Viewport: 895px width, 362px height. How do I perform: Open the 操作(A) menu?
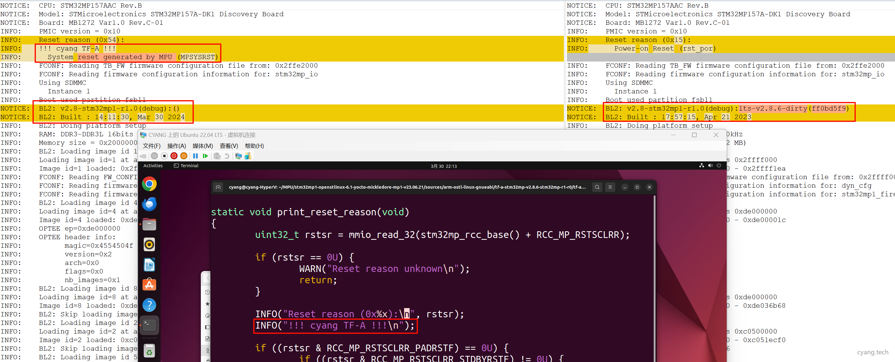(177, 146)
